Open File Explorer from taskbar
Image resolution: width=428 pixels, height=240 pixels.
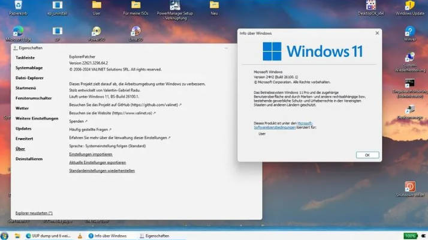[17, 236]
